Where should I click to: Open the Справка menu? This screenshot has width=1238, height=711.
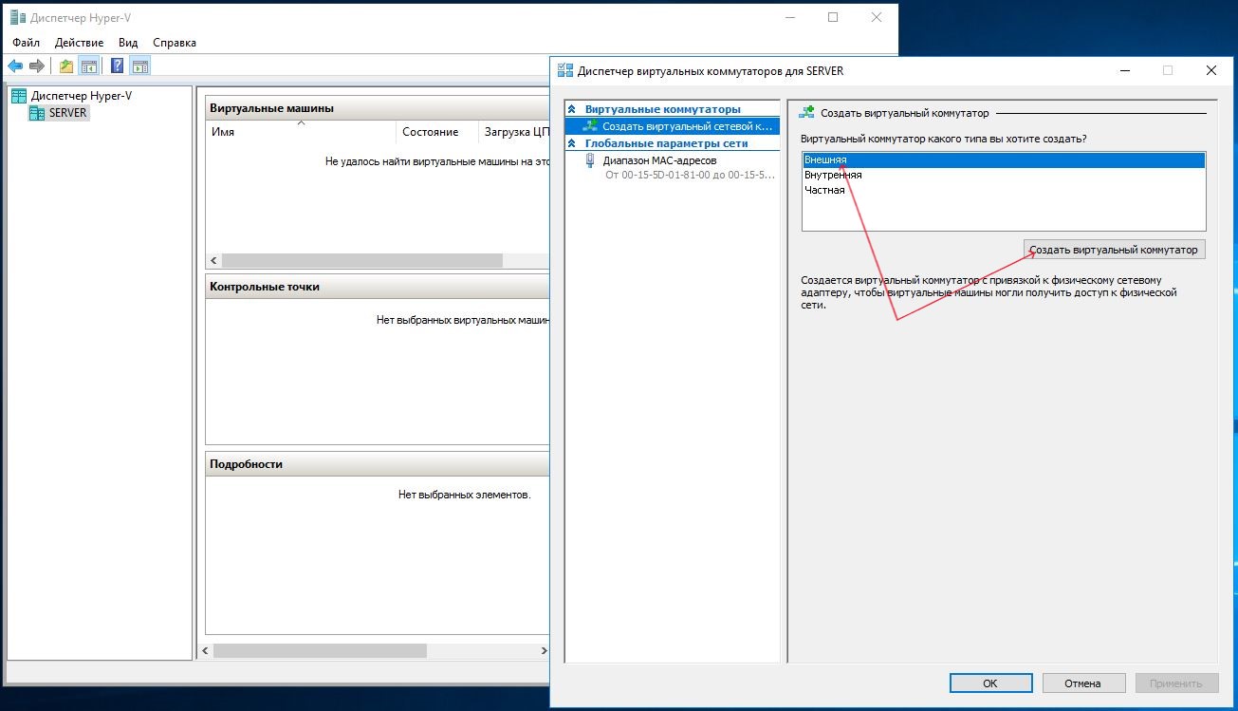175,43
